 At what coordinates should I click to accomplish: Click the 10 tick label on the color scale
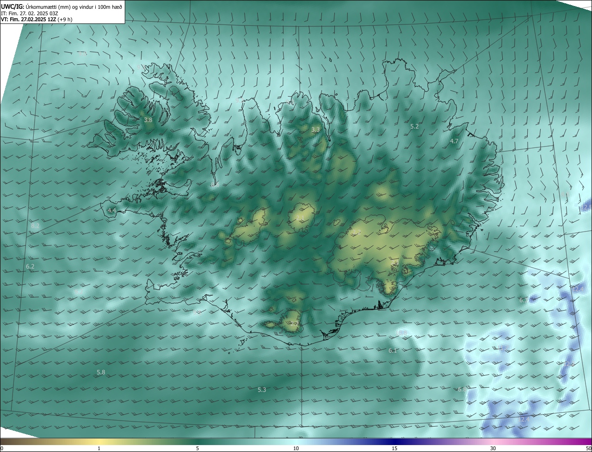click(x=296, y=448)
